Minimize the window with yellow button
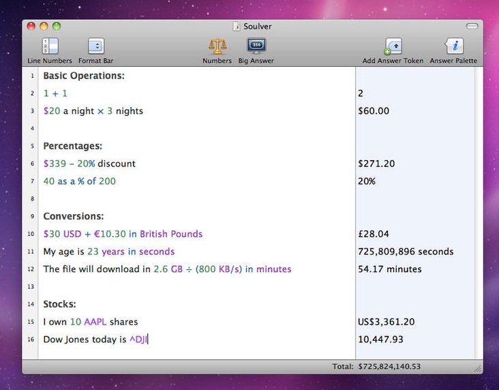Viewport: 499px width, 390px height. (44, 26)
